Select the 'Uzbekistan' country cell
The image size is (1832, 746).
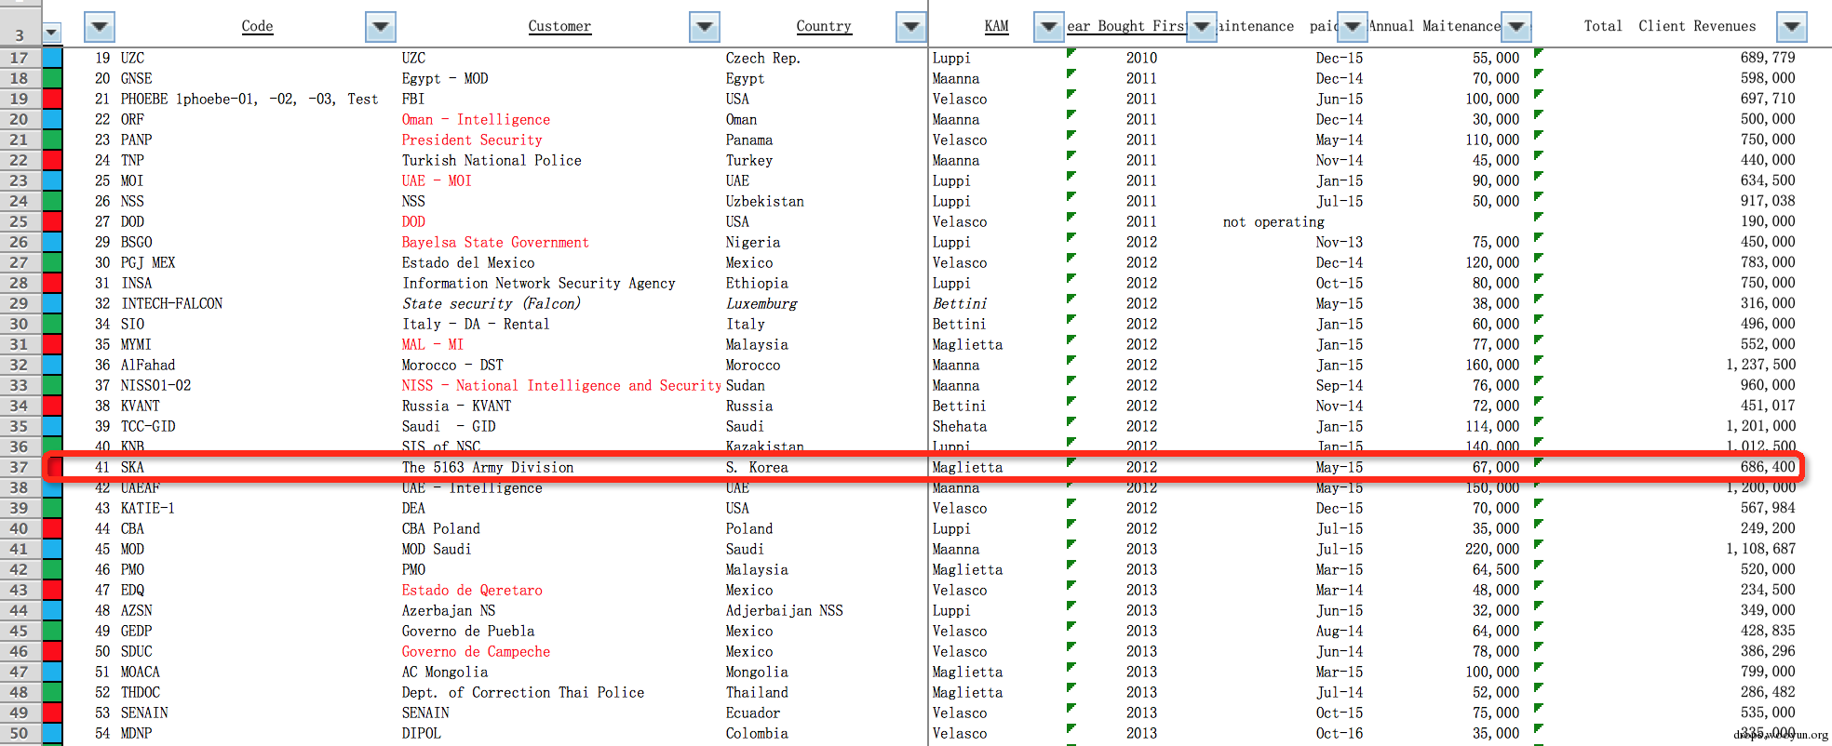click(x=765, y=201)
